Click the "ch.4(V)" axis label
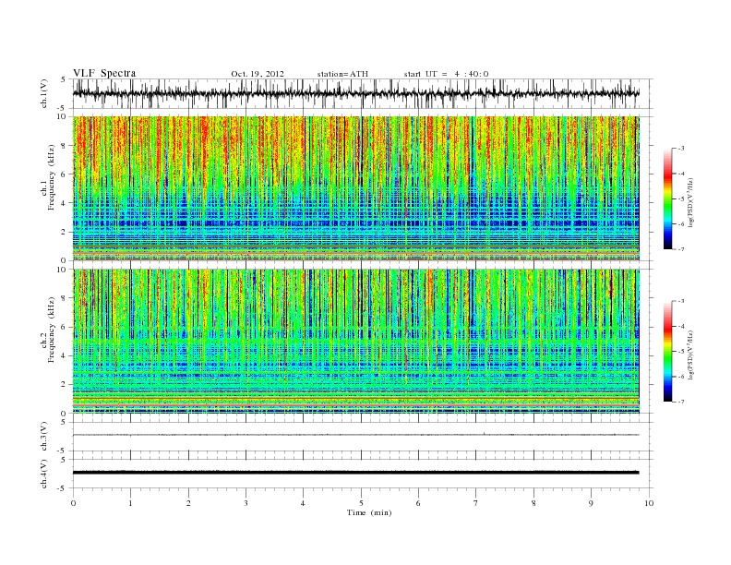The width and height of the screenshot is (731, 565). (43, 474)
